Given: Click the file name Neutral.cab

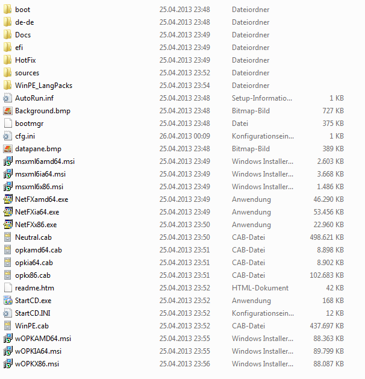Looking at the screenshot, I should click(33, 237).
